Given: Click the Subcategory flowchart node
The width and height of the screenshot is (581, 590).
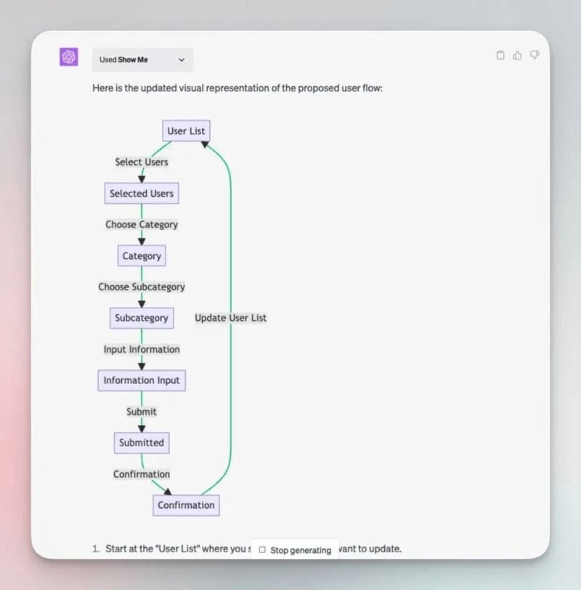Looking at the screenshot, I should tap(142, 318).
